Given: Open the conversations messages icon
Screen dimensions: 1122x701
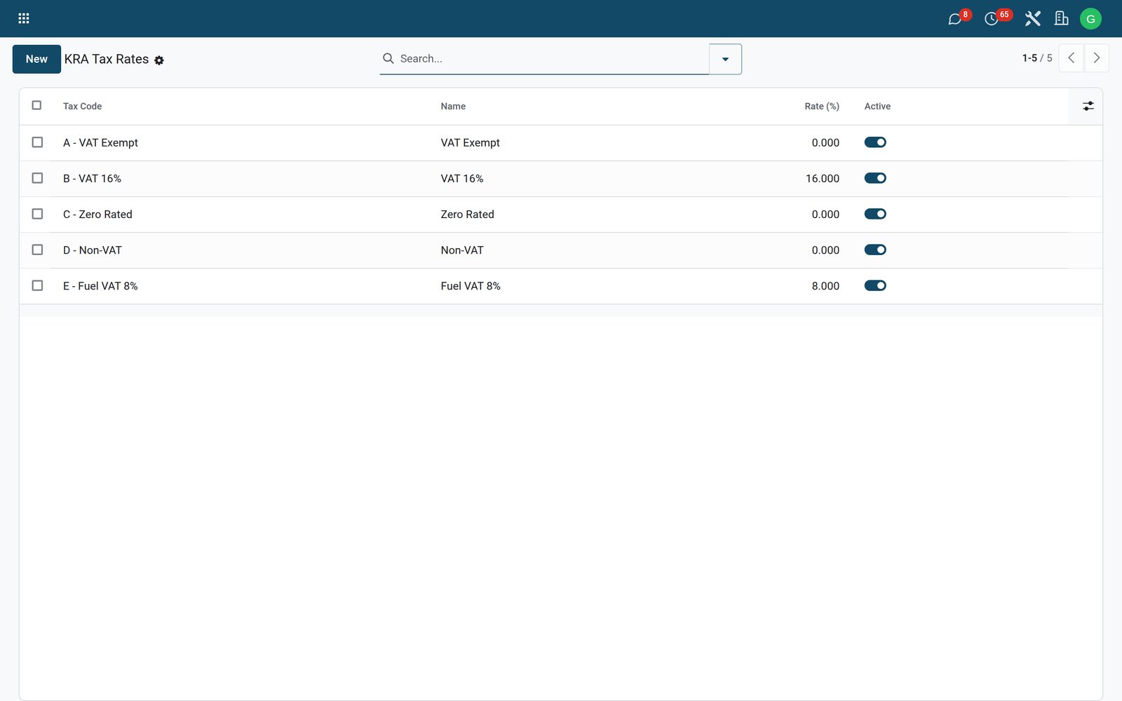Looking at the screenshot, I should tap(955, 19).
